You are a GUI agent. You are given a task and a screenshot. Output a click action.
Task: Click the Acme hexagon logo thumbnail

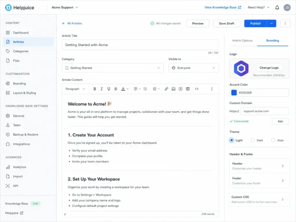pyautogui.click(x=241, y=68)
